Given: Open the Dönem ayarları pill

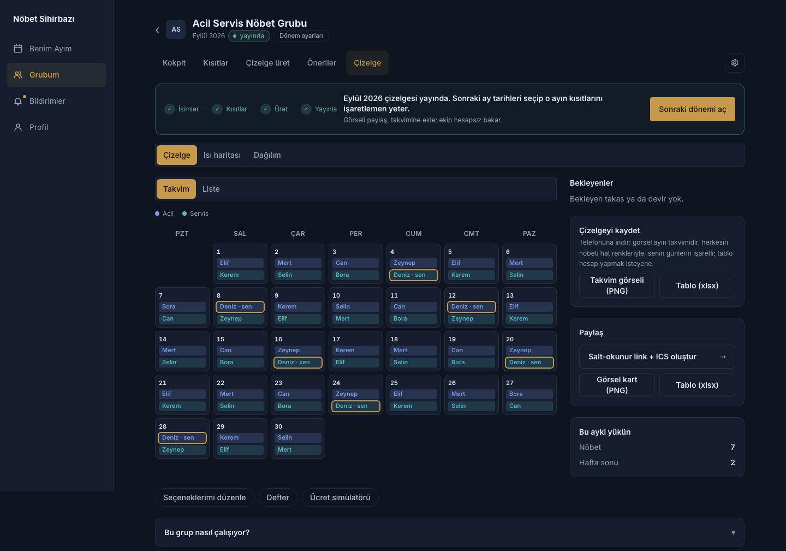Looking at the screenshot, I should click(x=301, y=36).
